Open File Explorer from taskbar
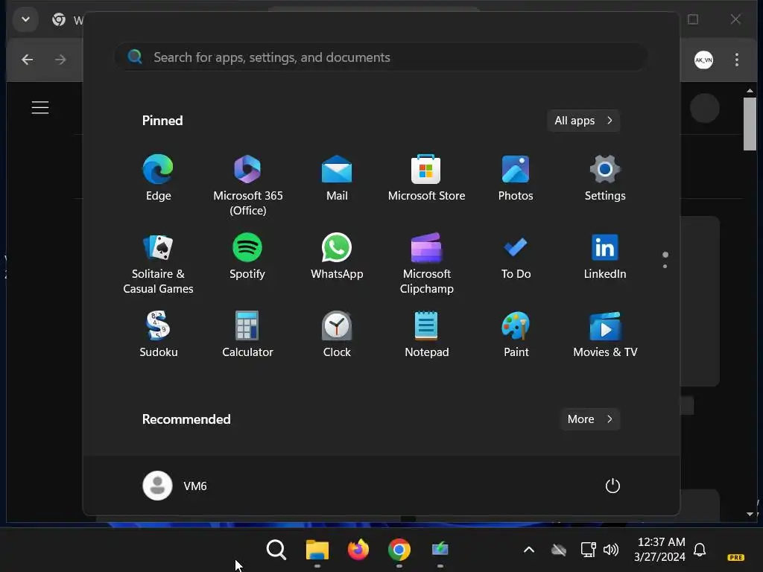The width and height of the screenshot is (763, 572). 317,550
